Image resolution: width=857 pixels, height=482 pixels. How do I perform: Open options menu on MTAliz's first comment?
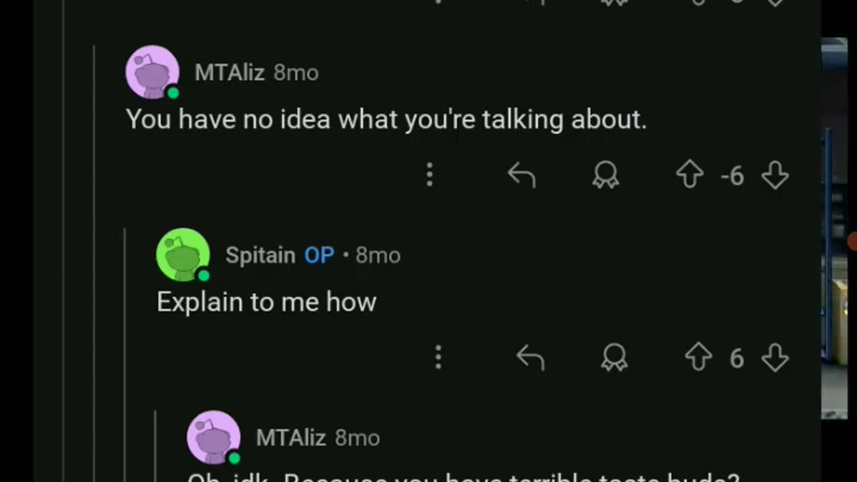pyautogui.click(x=430, y=175)
